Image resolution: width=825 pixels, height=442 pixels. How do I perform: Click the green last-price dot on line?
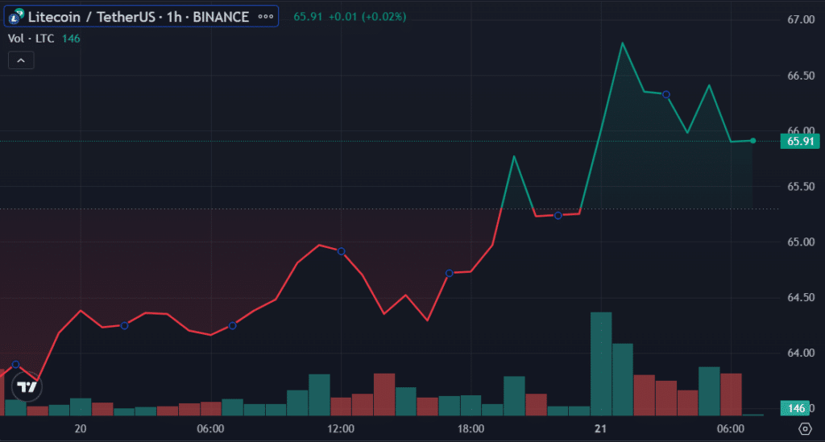(753, 141)
